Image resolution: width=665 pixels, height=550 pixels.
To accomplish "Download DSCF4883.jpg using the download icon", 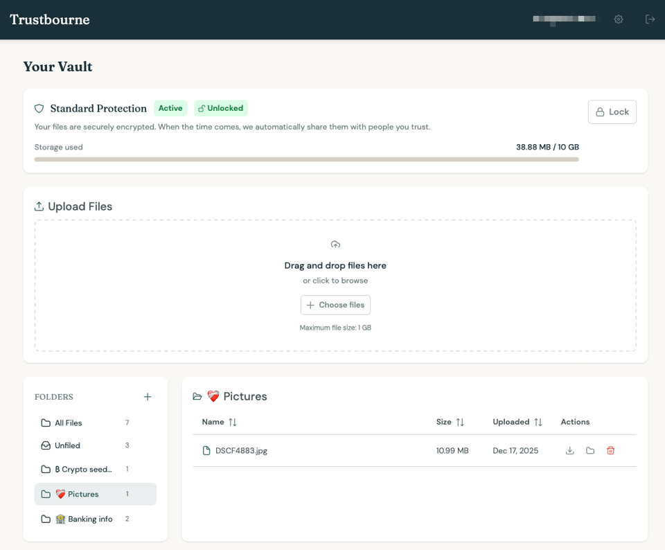I will (x=569, y=450).
